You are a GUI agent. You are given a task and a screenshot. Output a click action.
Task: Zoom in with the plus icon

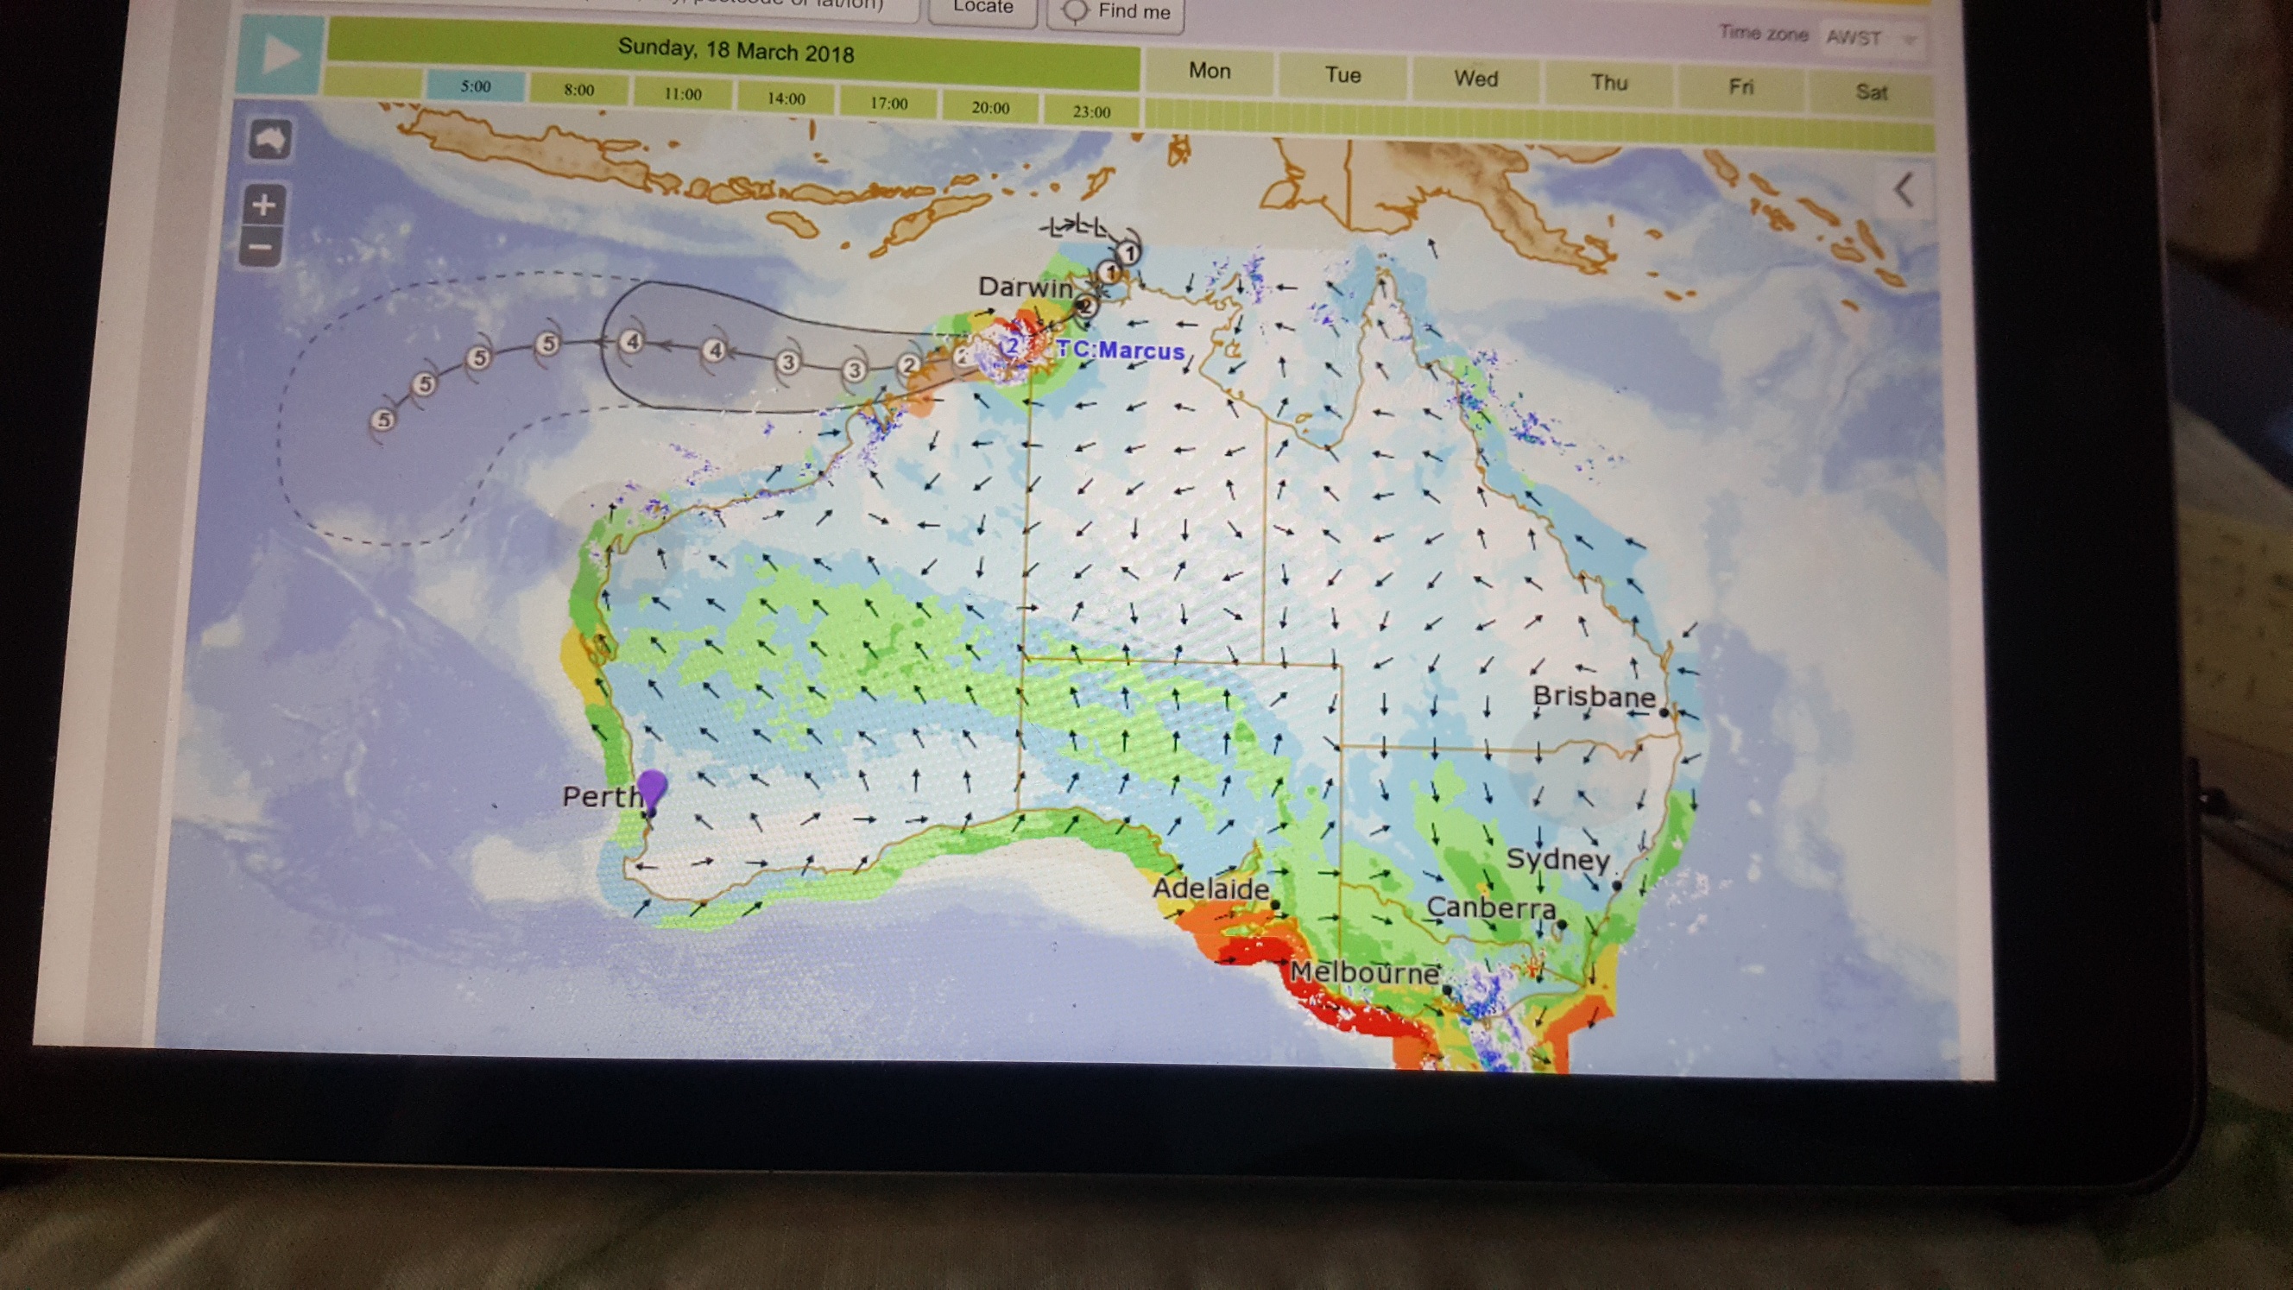coord(263,206)
